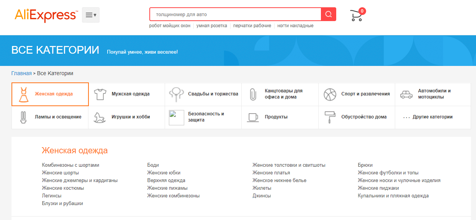Open Женские юбки link
Image resolution: width=476 pixels, height=220 pixels.
tap(164, 173)
